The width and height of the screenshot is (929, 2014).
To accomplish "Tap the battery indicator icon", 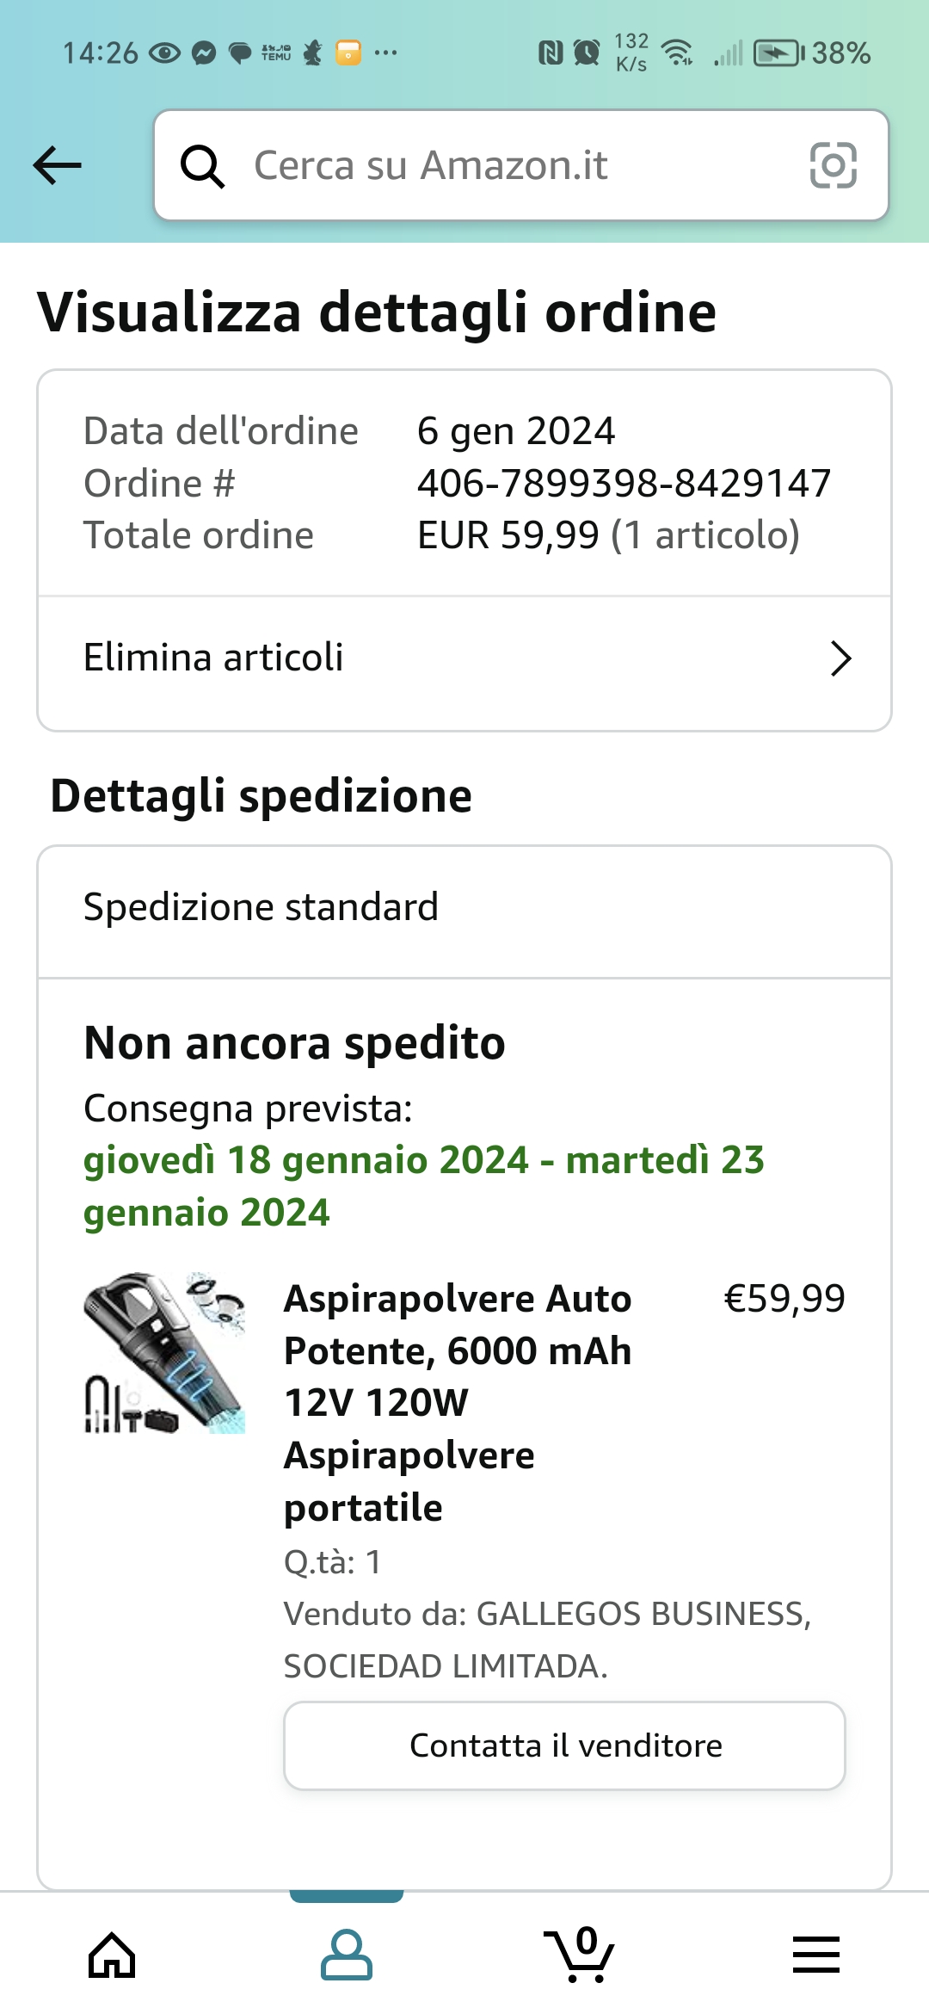I will pyautogui.click(x=778, y=53).
